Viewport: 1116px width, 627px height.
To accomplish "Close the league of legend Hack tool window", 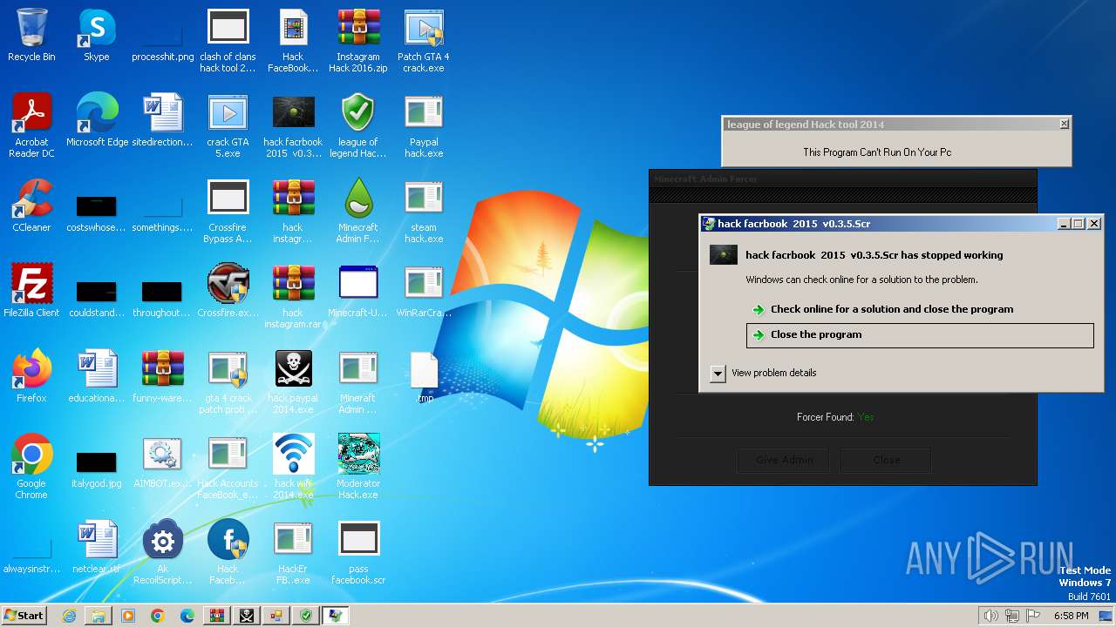I will tap(1064, 125).
